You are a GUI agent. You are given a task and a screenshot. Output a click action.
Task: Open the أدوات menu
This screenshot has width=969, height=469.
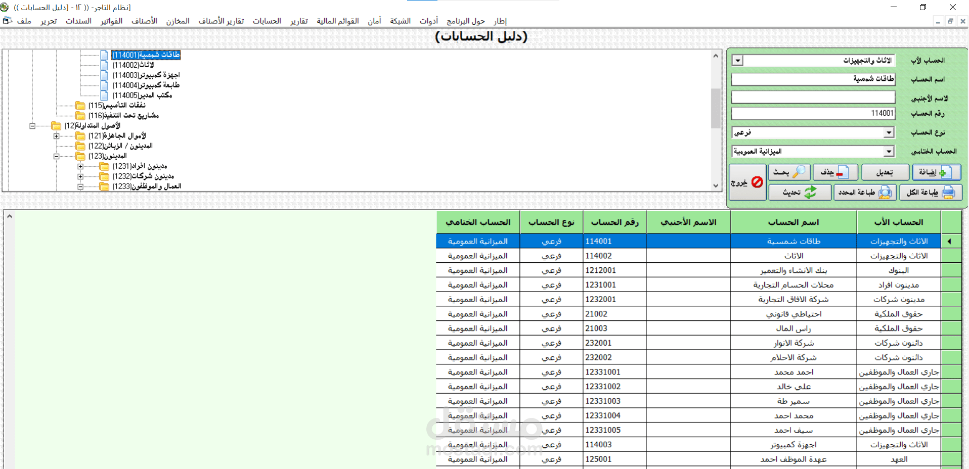click(x=428, y=21)
